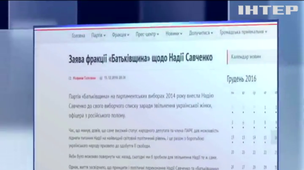Screen dimensions: 304x170
Task: Click paragraph starting Час, що минув, довів
Action: [143, 138]
